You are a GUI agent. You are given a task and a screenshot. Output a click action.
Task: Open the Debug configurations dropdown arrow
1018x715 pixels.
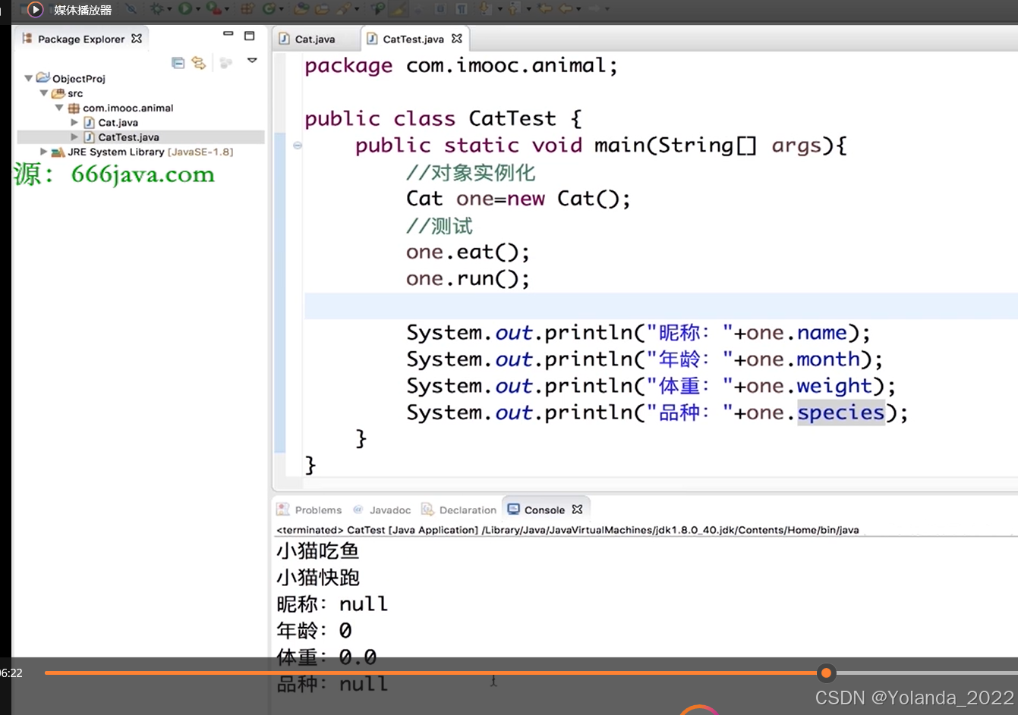pos(169,10)
